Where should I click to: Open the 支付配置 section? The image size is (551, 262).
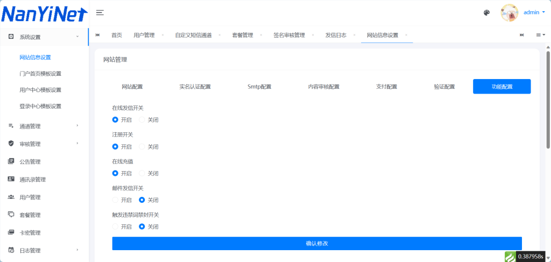tap(386, 87)
